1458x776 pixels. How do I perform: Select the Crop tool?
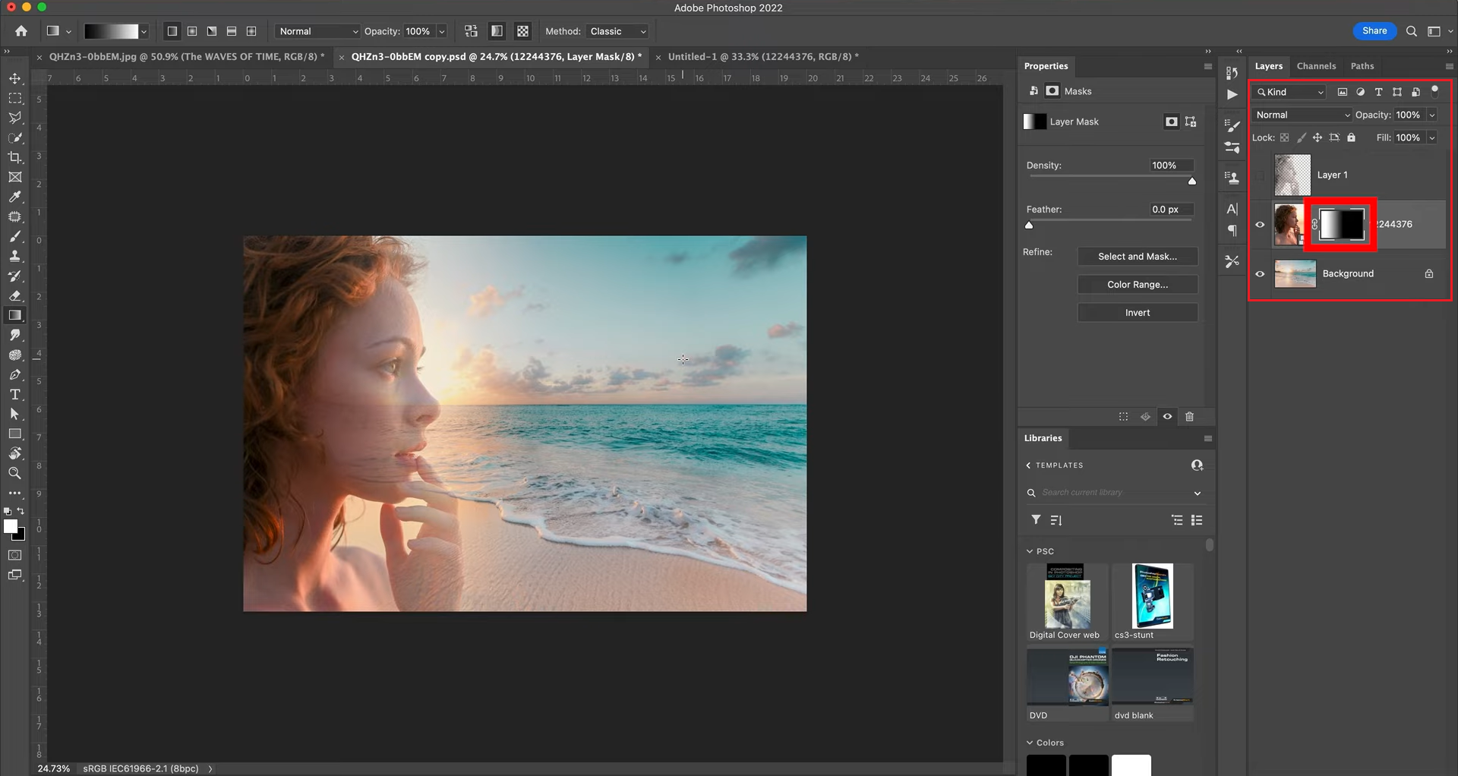[15, 157]
